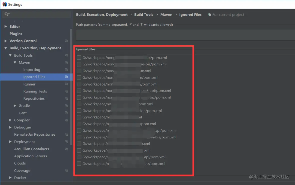
Task: Check the ignored file ending -api/pom.xml near bottom
Action: click(x=79, y=157)
